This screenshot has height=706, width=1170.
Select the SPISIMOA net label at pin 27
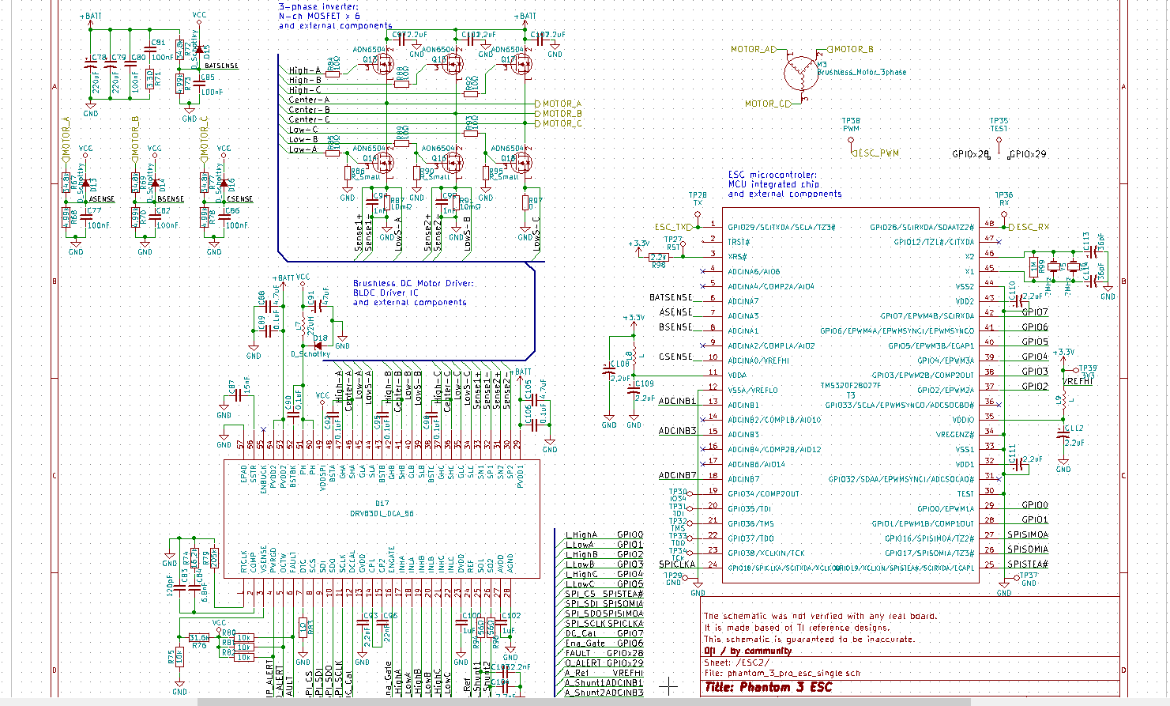coord(1028,534)
